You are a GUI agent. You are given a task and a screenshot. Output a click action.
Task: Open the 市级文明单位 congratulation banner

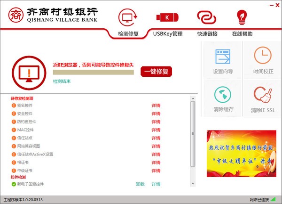[x=242, y=154]
